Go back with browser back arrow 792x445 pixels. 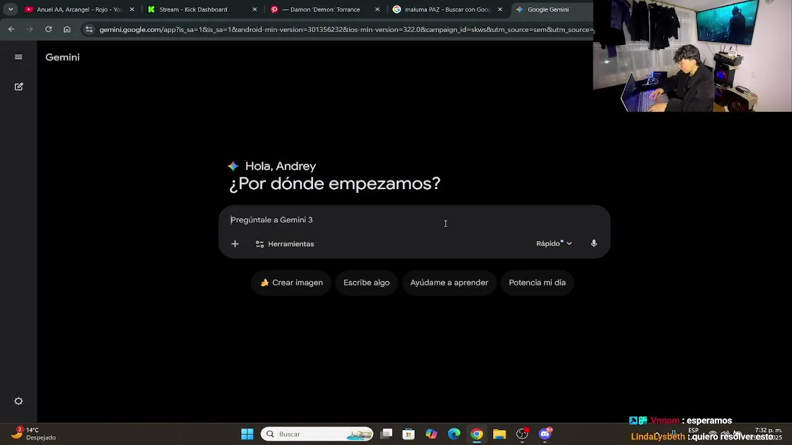(x=11, y=29)
